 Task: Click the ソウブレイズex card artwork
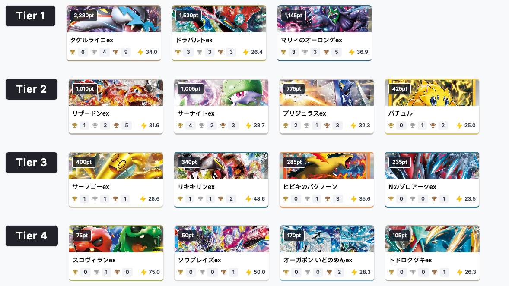[x=221, y=239]
